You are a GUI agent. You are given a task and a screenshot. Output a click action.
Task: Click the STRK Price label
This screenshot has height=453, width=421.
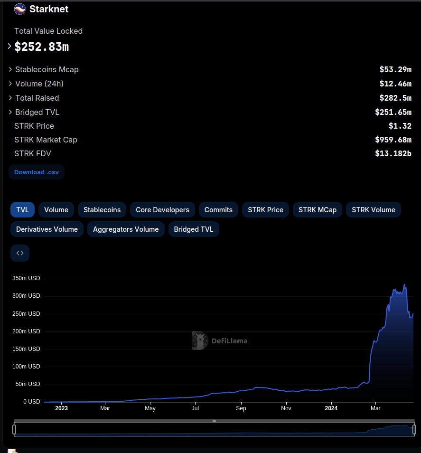point(34,126)
